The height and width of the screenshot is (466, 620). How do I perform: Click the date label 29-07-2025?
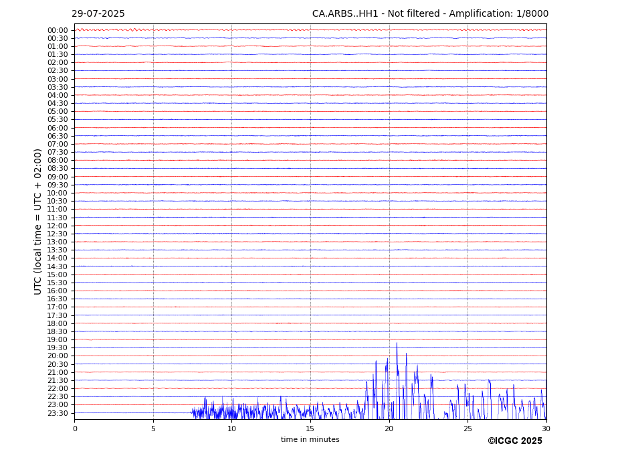point(98,14)
